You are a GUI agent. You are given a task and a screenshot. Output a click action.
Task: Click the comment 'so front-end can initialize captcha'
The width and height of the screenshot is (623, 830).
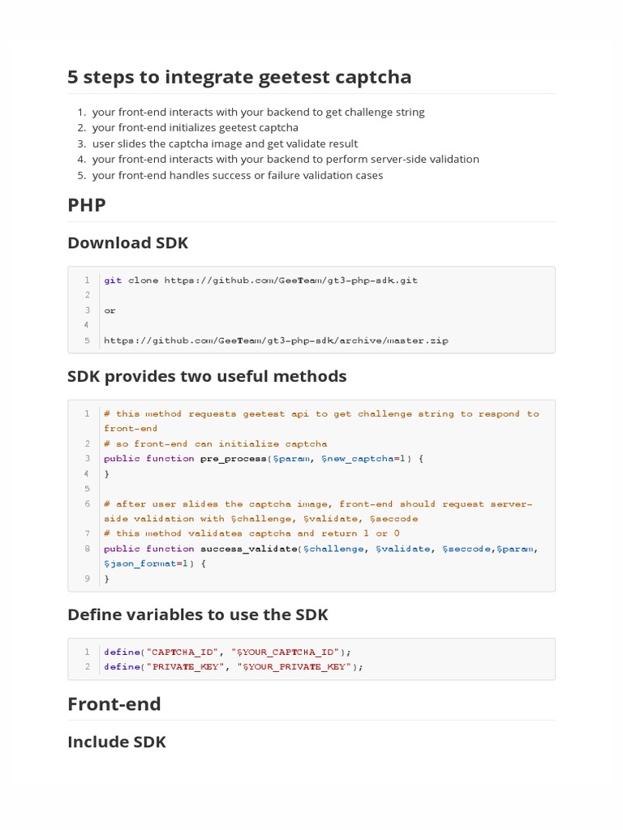[216, 444]
